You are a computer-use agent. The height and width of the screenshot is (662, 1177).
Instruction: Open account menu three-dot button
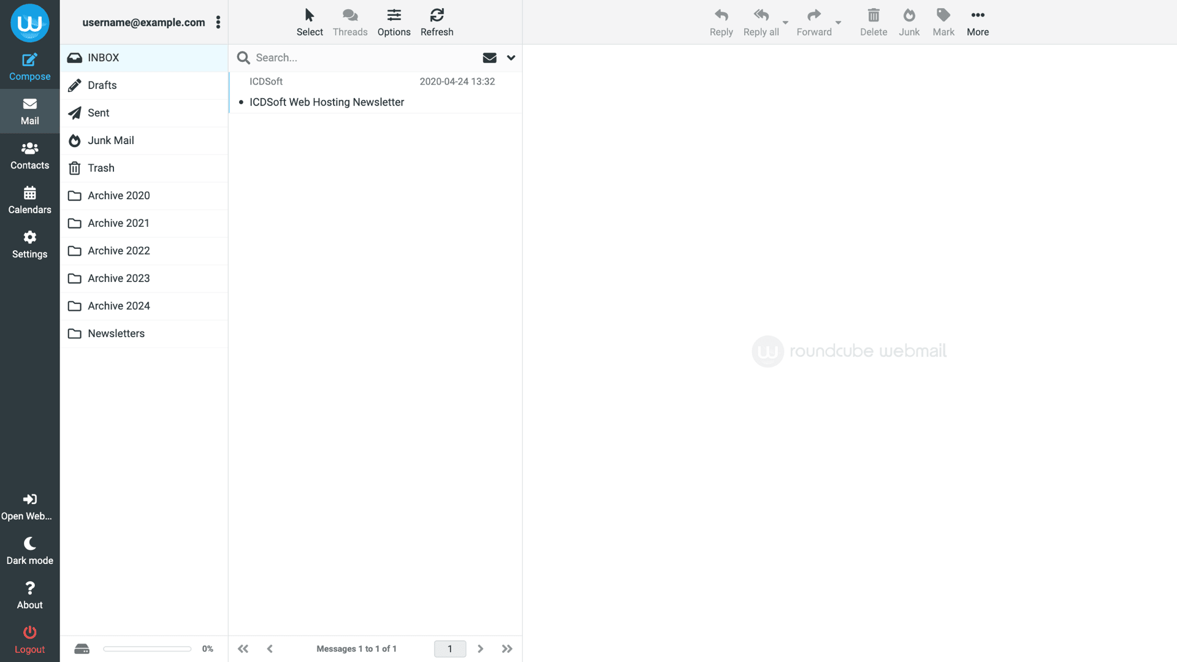point(218,22)
